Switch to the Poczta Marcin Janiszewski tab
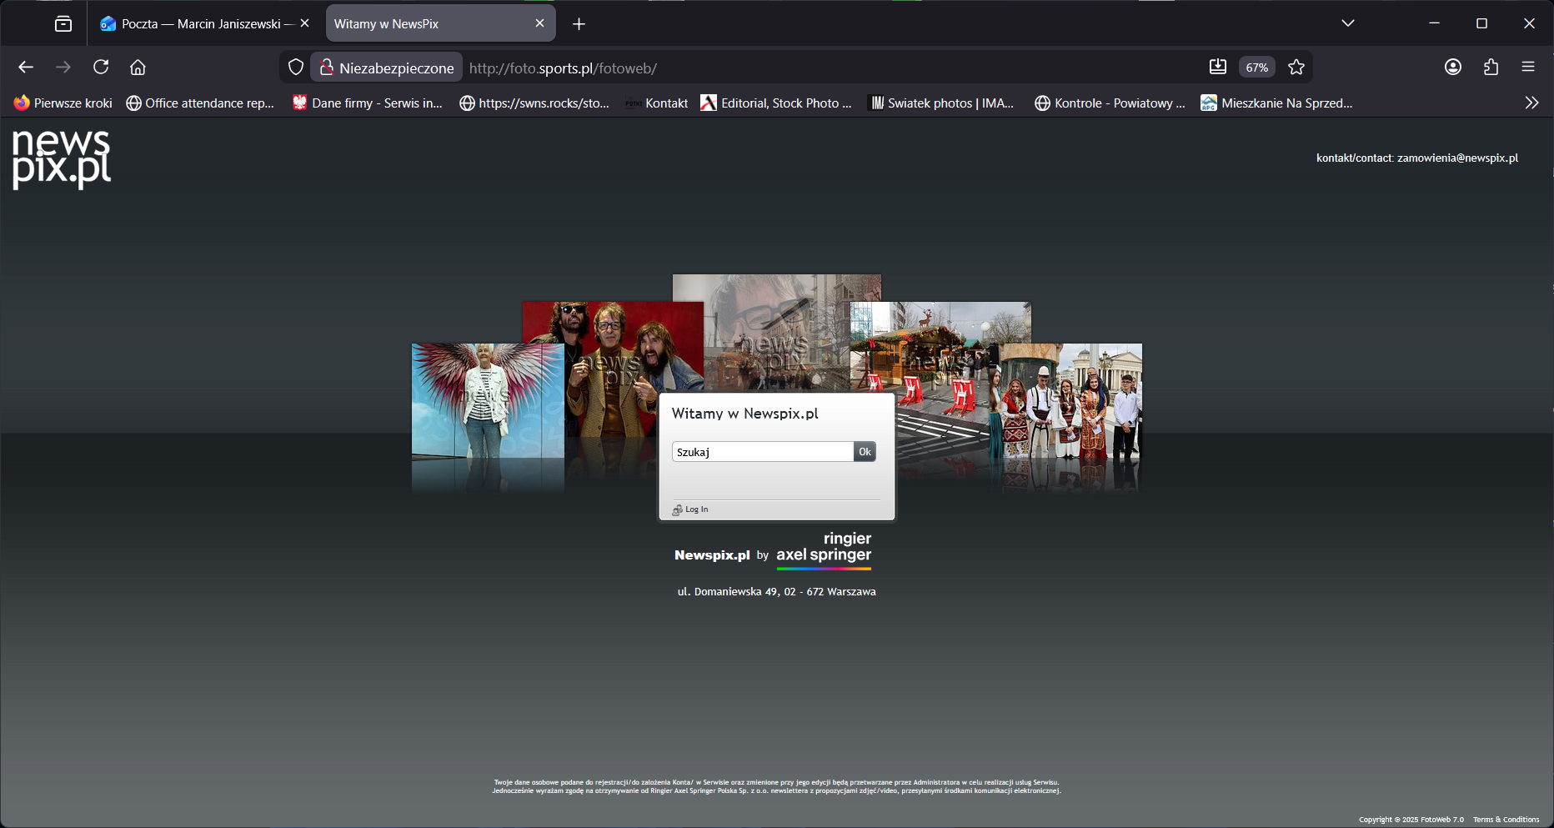Screen dimensions: 1554x828 [200, 24]
